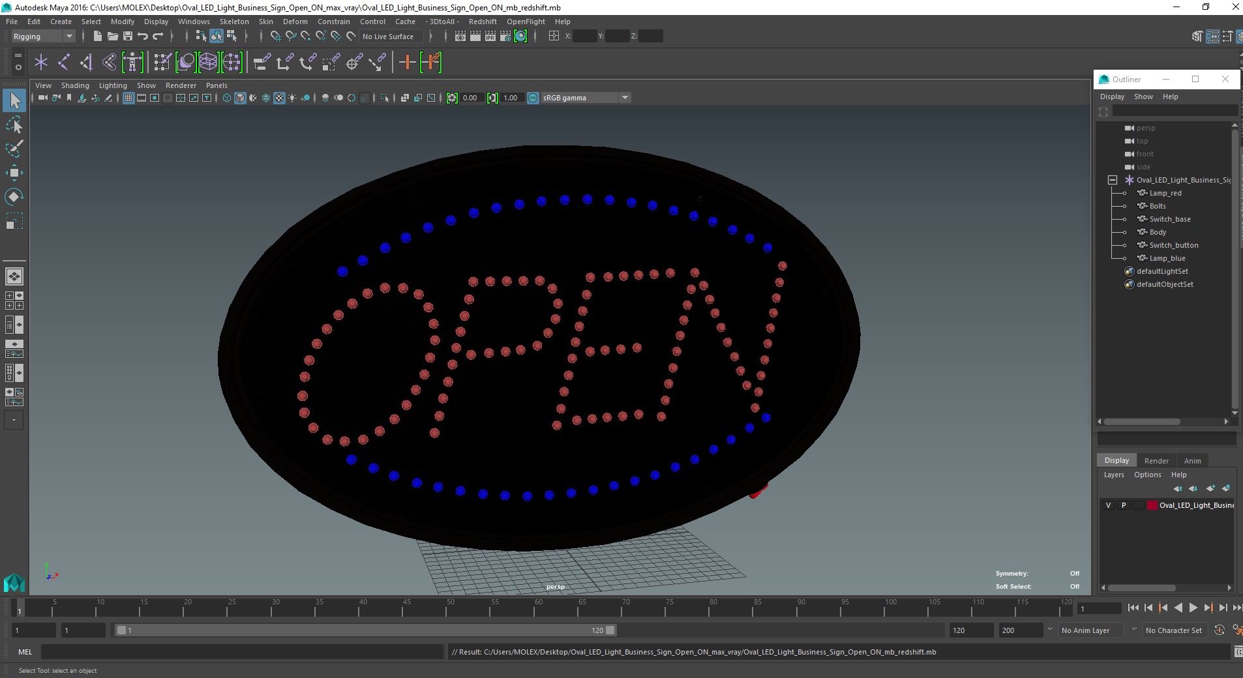The width and height of the screenshot is (1243, 678).
Task: Go to the start of playback range
Action: click(1133, 608)
